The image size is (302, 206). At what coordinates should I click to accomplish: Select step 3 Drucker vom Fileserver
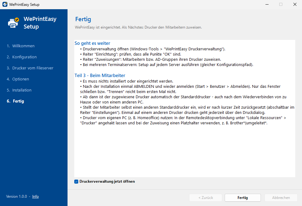coord(30,68)
